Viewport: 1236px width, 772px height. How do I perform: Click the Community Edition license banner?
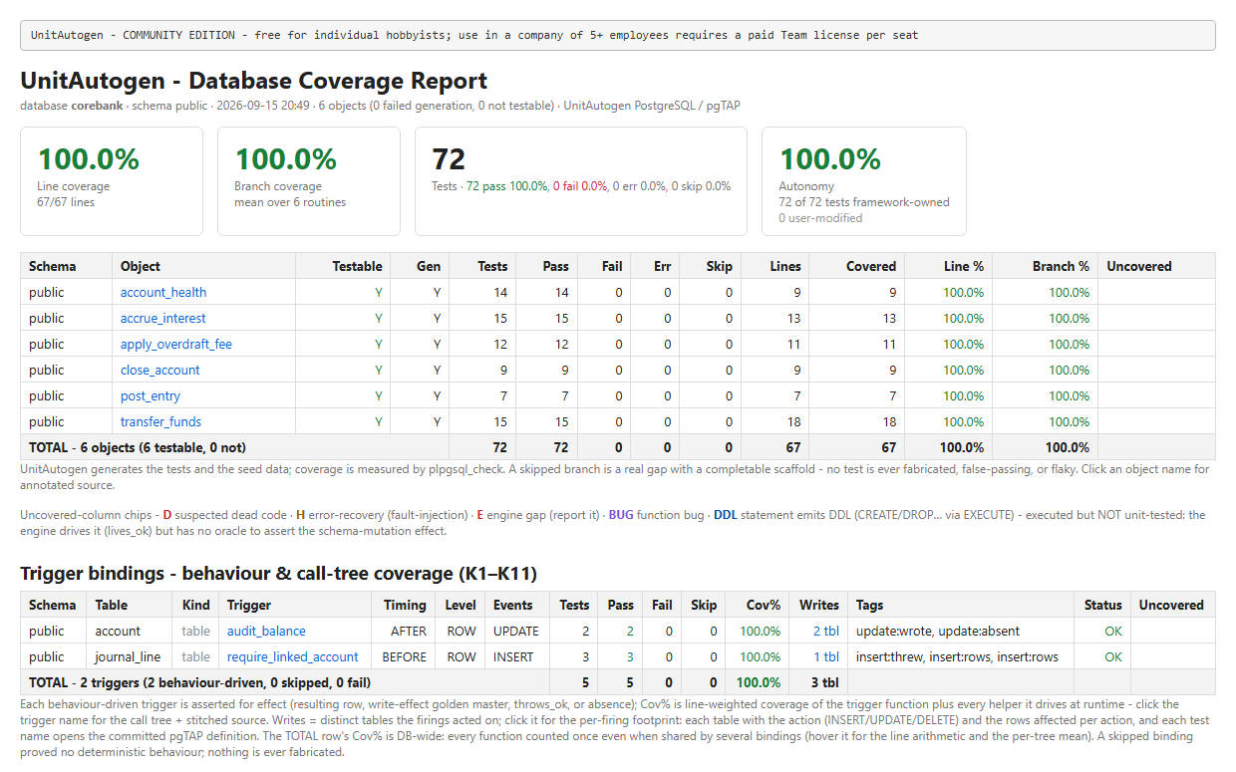click(x=618, y=35)
